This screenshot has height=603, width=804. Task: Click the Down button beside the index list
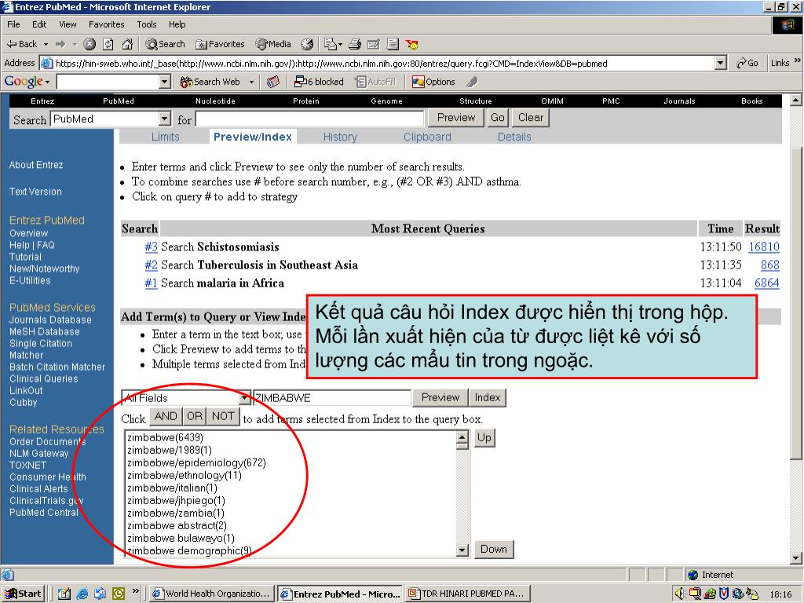click(494, 549)
